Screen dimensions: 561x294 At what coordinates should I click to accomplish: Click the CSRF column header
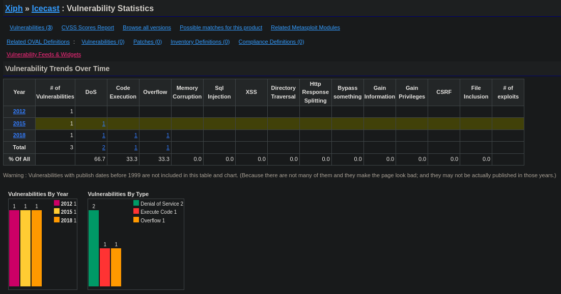click(x=444, y=92)
